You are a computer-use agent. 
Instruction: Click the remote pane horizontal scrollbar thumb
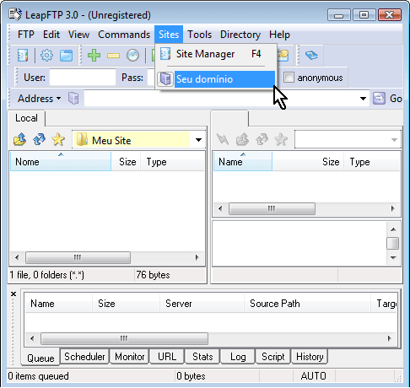[x=272, y=208]
